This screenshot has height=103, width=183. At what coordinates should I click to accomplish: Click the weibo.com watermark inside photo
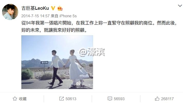tap(85, 87)
